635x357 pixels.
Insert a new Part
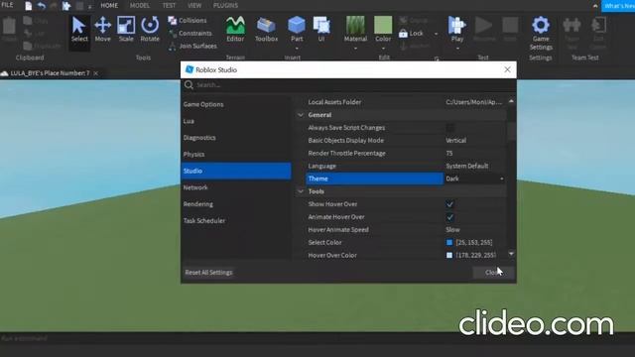pos(297,30)
